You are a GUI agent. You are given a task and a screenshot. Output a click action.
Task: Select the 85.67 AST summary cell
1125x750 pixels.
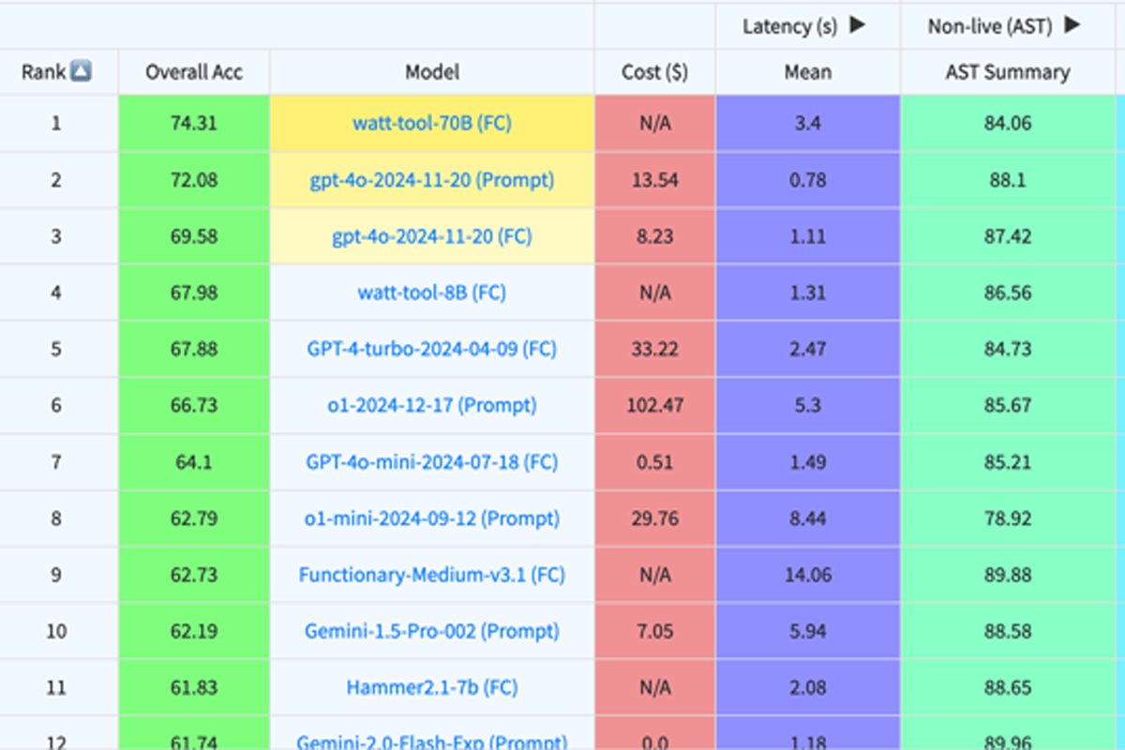[1008, 405]
